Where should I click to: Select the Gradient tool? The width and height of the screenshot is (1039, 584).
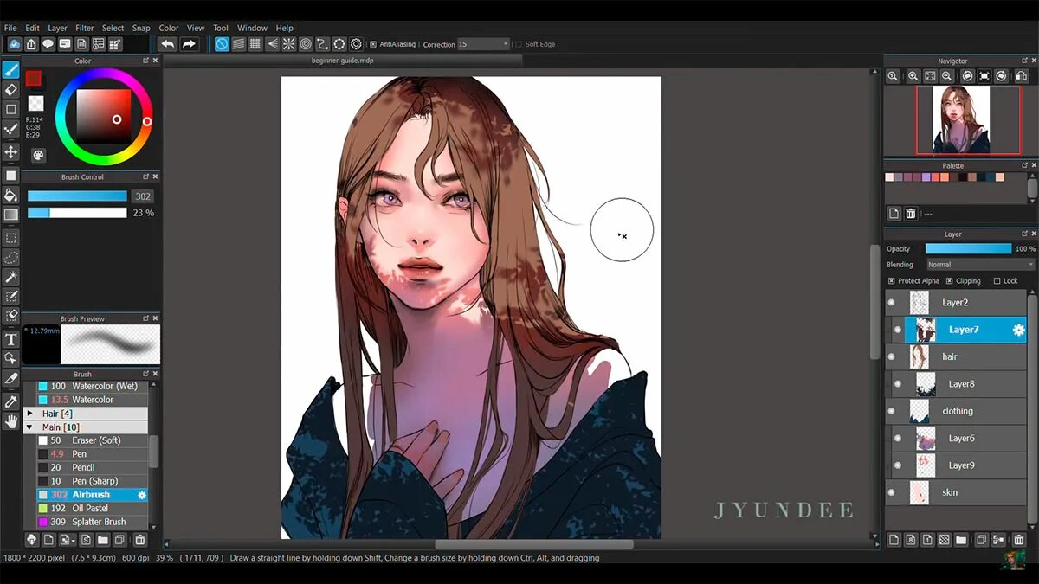[x=11, y=215]
